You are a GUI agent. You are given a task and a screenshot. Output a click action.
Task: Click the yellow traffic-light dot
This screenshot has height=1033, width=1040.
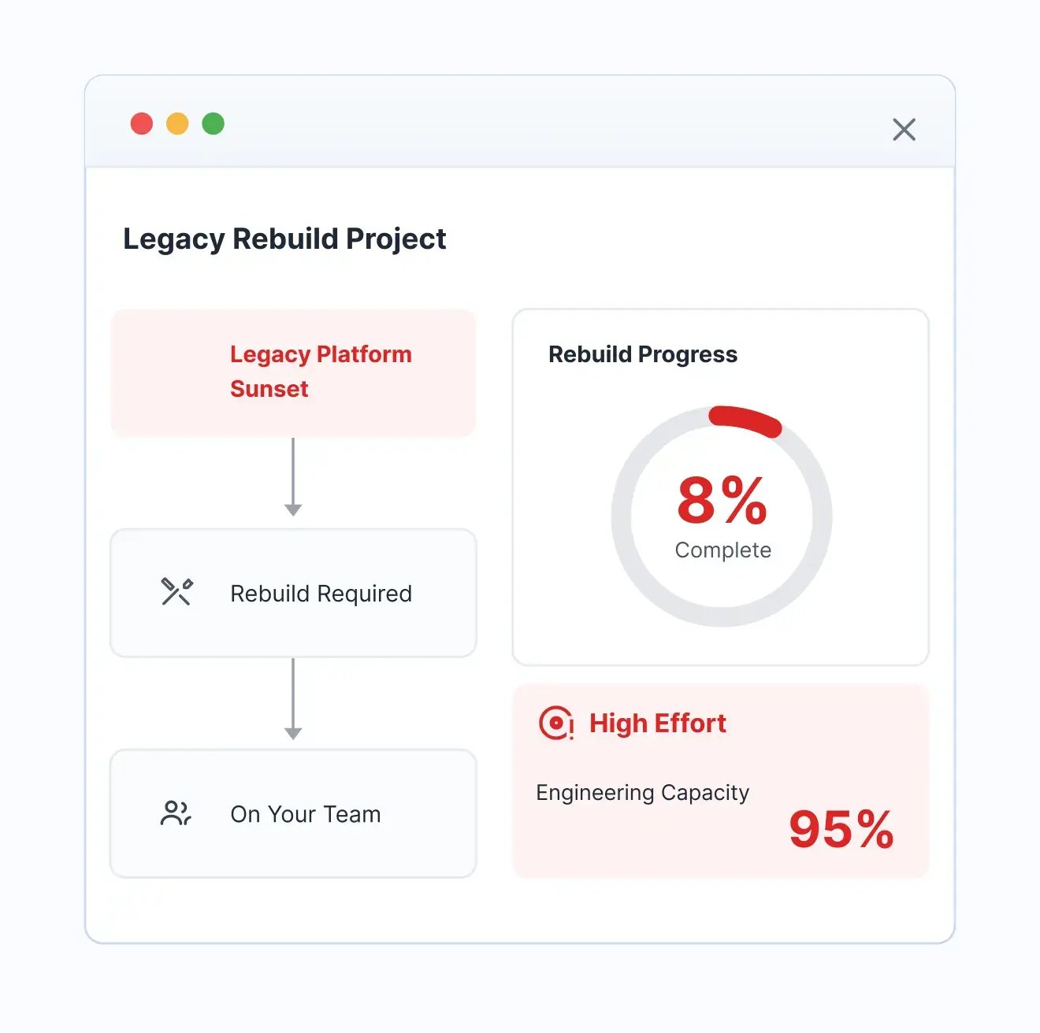pos(177,124)
